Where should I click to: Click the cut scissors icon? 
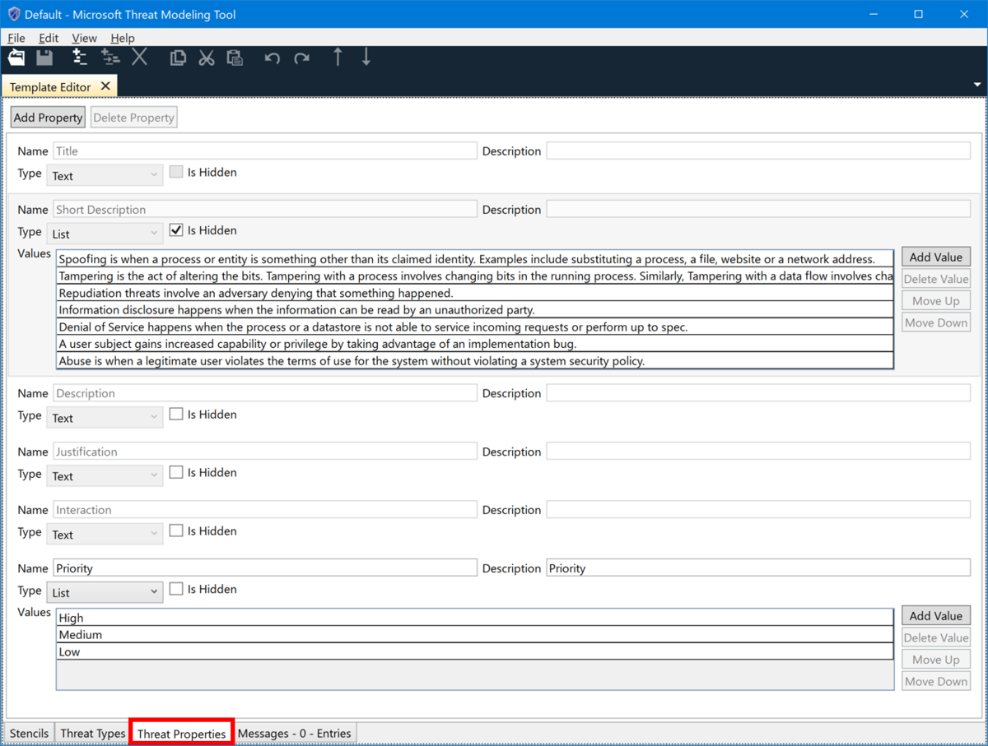click(207, 58)
